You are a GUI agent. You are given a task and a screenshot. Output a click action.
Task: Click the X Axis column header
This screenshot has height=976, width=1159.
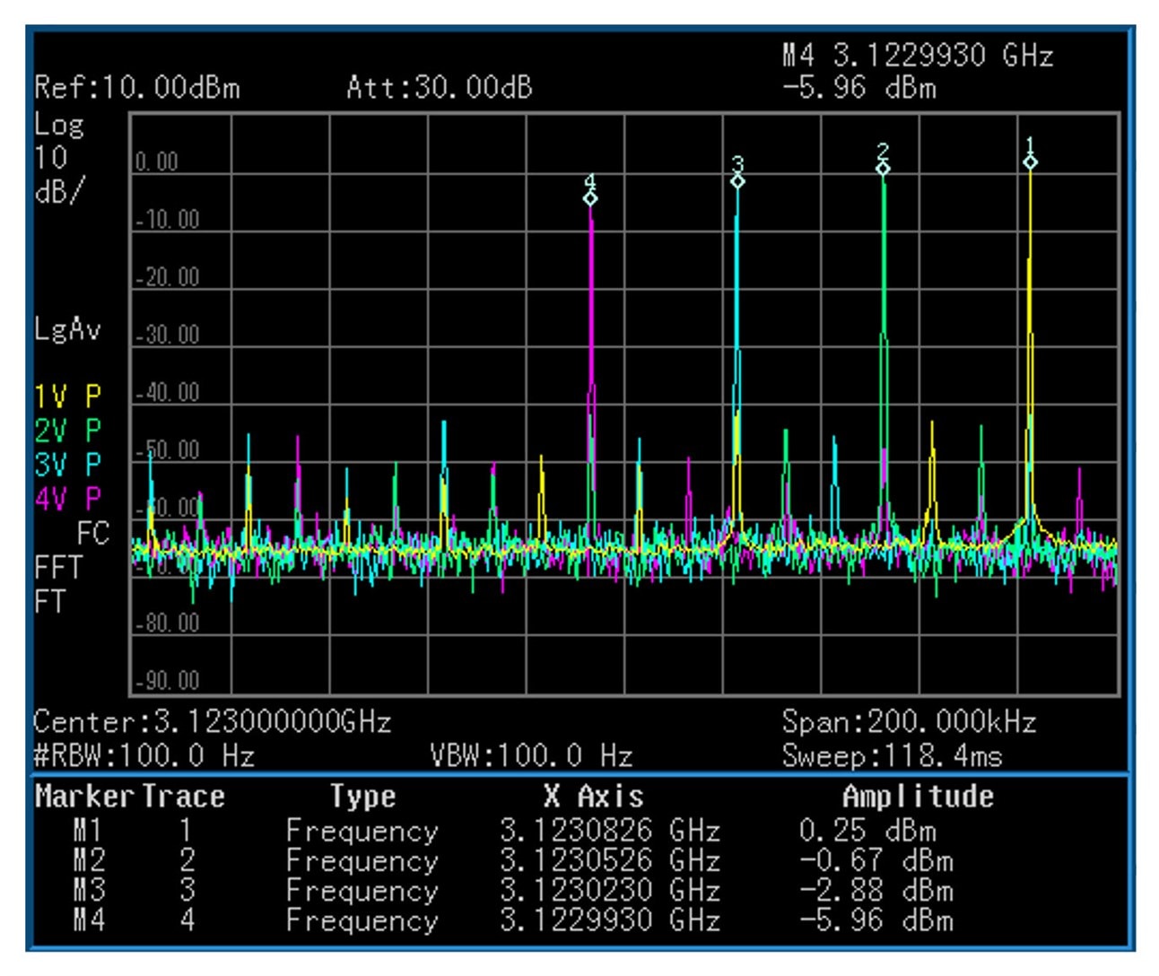[593, 797]
